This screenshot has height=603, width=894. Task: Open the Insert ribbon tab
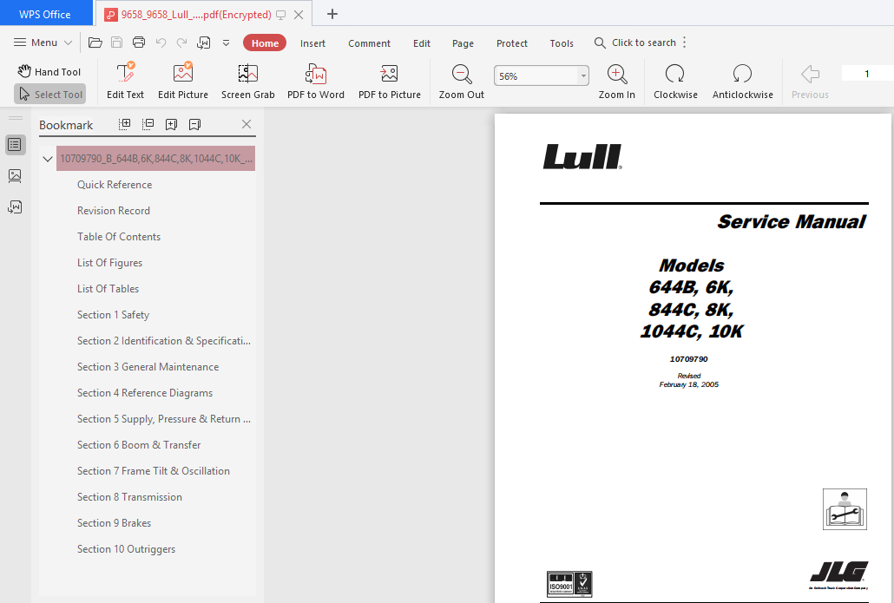click(313, 43)
